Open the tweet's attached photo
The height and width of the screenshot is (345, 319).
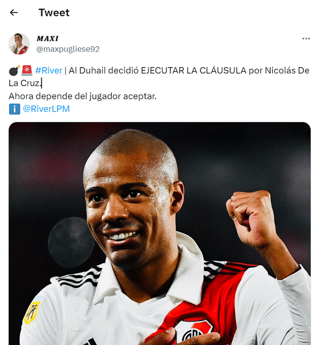pyautogui.click(x=159, y=233)
